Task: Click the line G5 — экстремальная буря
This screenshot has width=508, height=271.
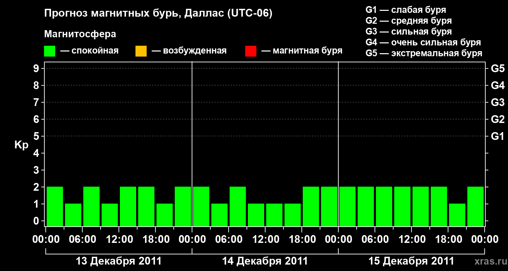Action: (x=424, y=53)
